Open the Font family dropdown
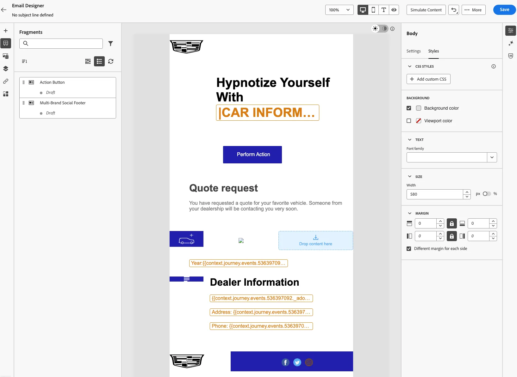 492,157
